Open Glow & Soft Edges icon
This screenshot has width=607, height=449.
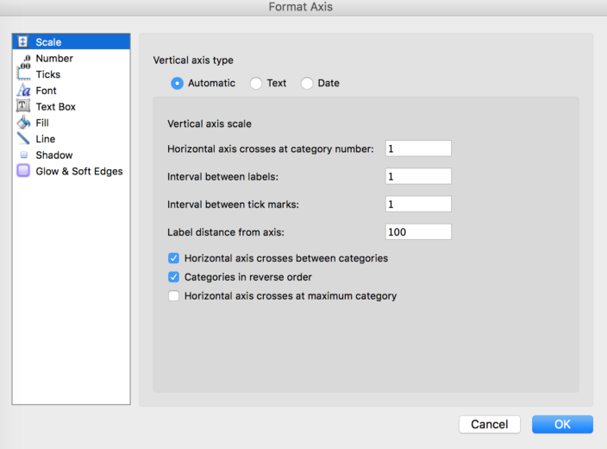pyautogui.click(x=23, y=171)
